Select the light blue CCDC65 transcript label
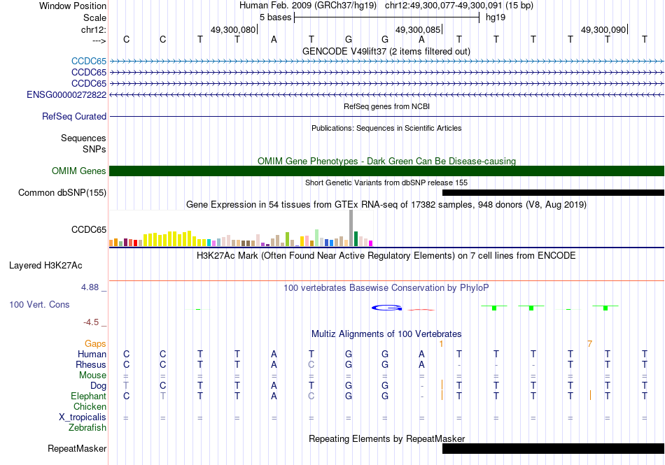This screenshot has width=665, height=465. tap(89, 62)
